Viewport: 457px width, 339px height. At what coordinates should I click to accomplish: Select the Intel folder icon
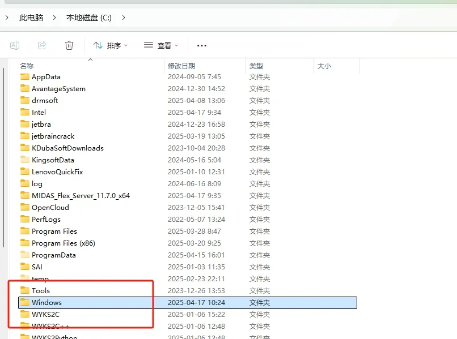[x=25, y=112]
